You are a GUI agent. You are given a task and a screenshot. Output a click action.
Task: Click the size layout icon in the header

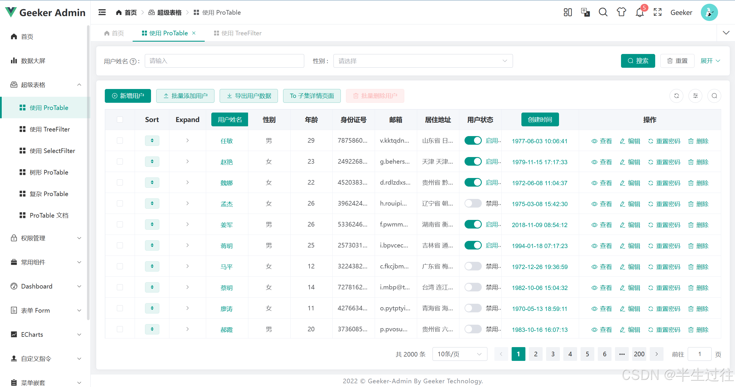click(x=568, y=12)
